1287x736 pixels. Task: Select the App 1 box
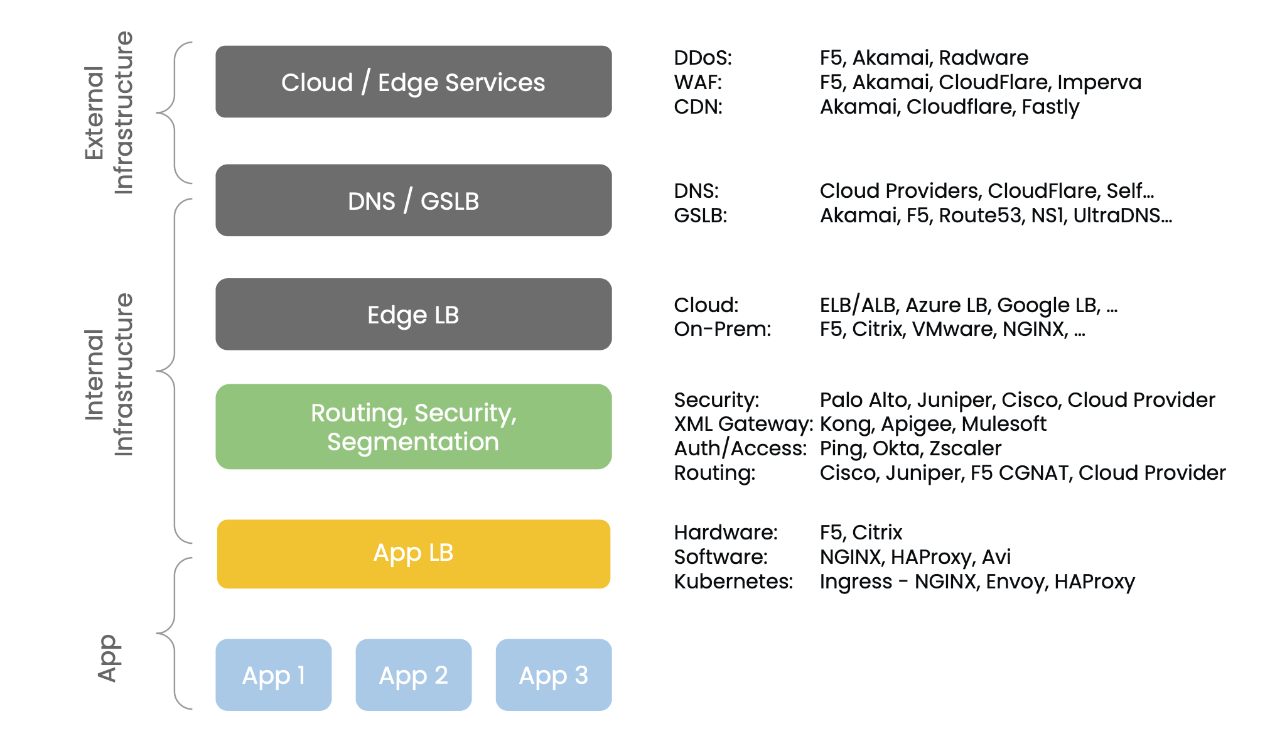pos(273,674)
